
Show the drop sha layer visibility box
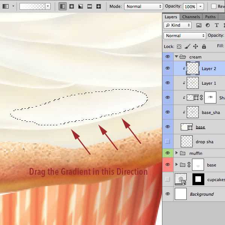(x=168, y=141)
